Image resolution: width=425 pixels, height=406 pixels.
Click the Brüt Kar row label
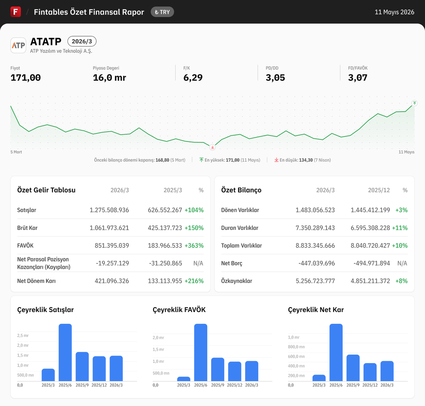[x=27, y=228]
